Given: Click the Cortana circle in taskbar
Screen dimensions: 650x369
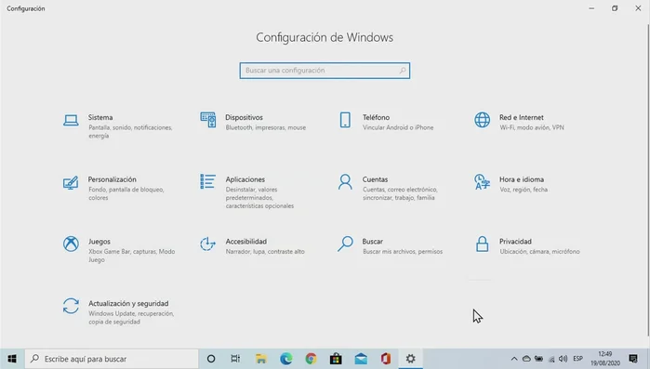Looking at the screenshot, I should [x=211, y=359].
